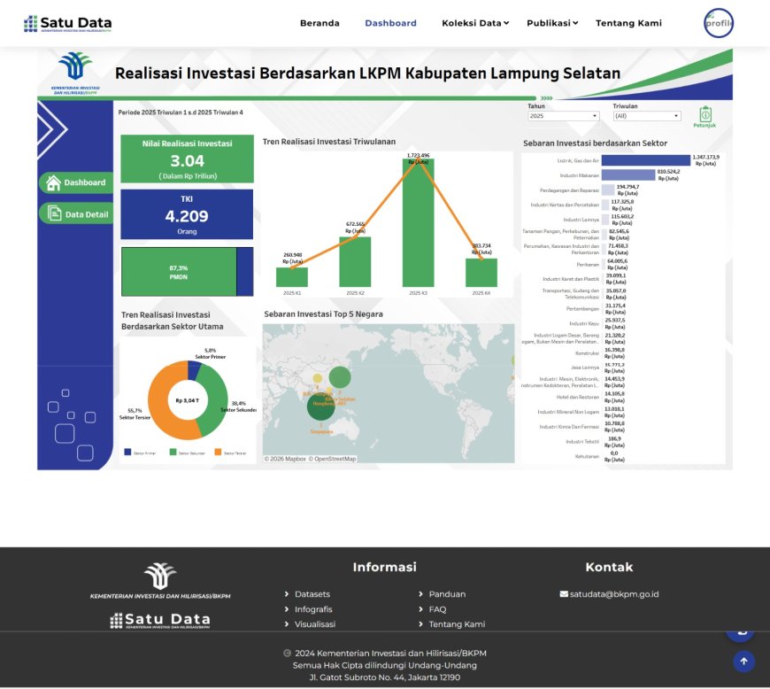Expand the Publikasi menu
Screen dimensions: 770x689
[x=552, y=23]
